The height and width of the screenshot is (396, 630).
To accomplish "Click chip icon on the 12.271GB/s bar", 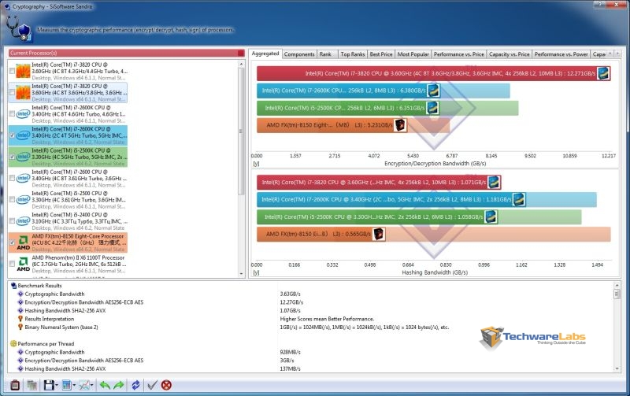I will click(x=603, y=73).
